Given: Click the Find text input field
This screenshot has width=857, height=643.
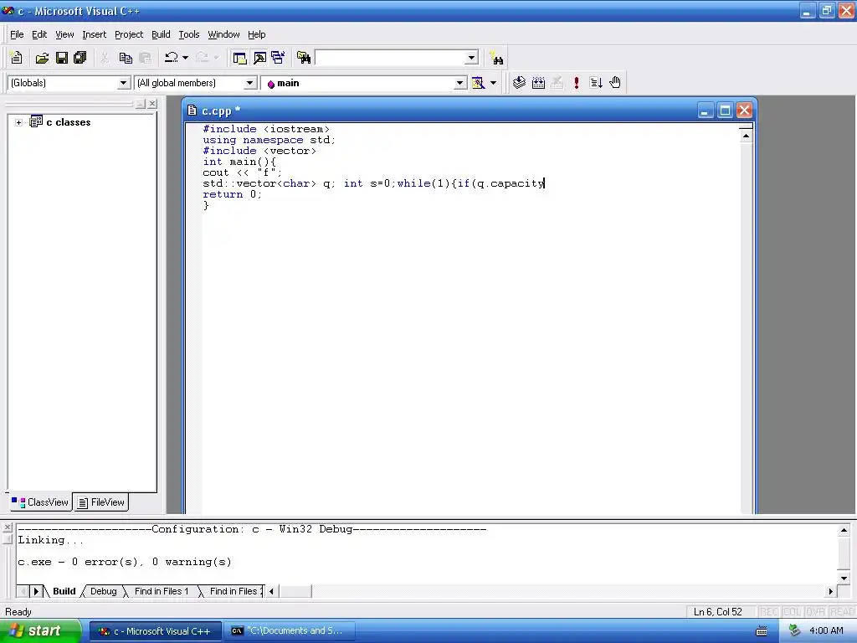Looking at the screenshot, I should pos(390,58).
